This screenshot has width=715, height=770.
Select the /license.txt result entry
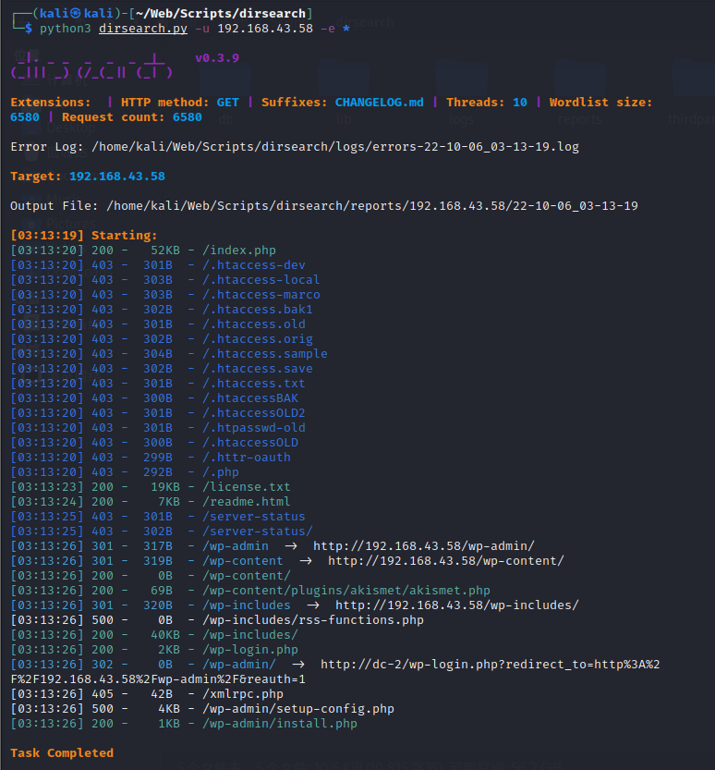pyautogui.click(x=246, y=487)
